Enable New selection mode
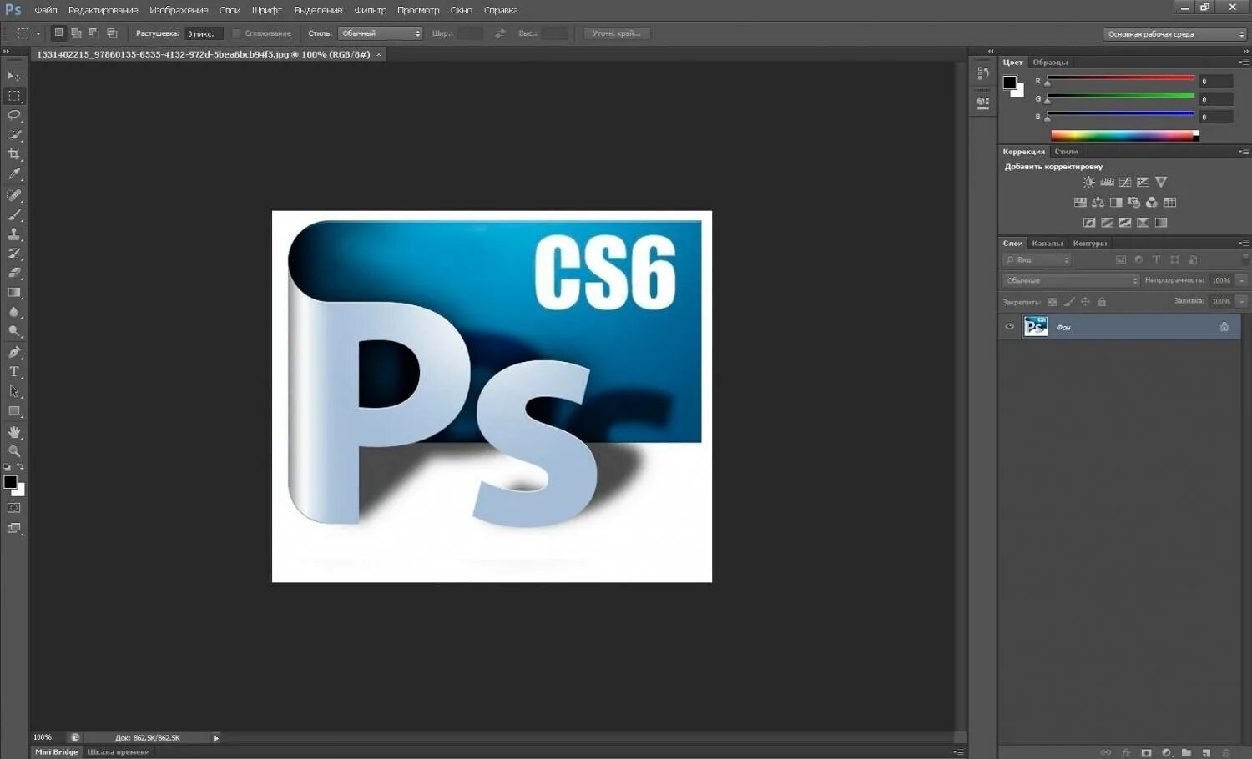1252x759 pixels. point(58,33)
